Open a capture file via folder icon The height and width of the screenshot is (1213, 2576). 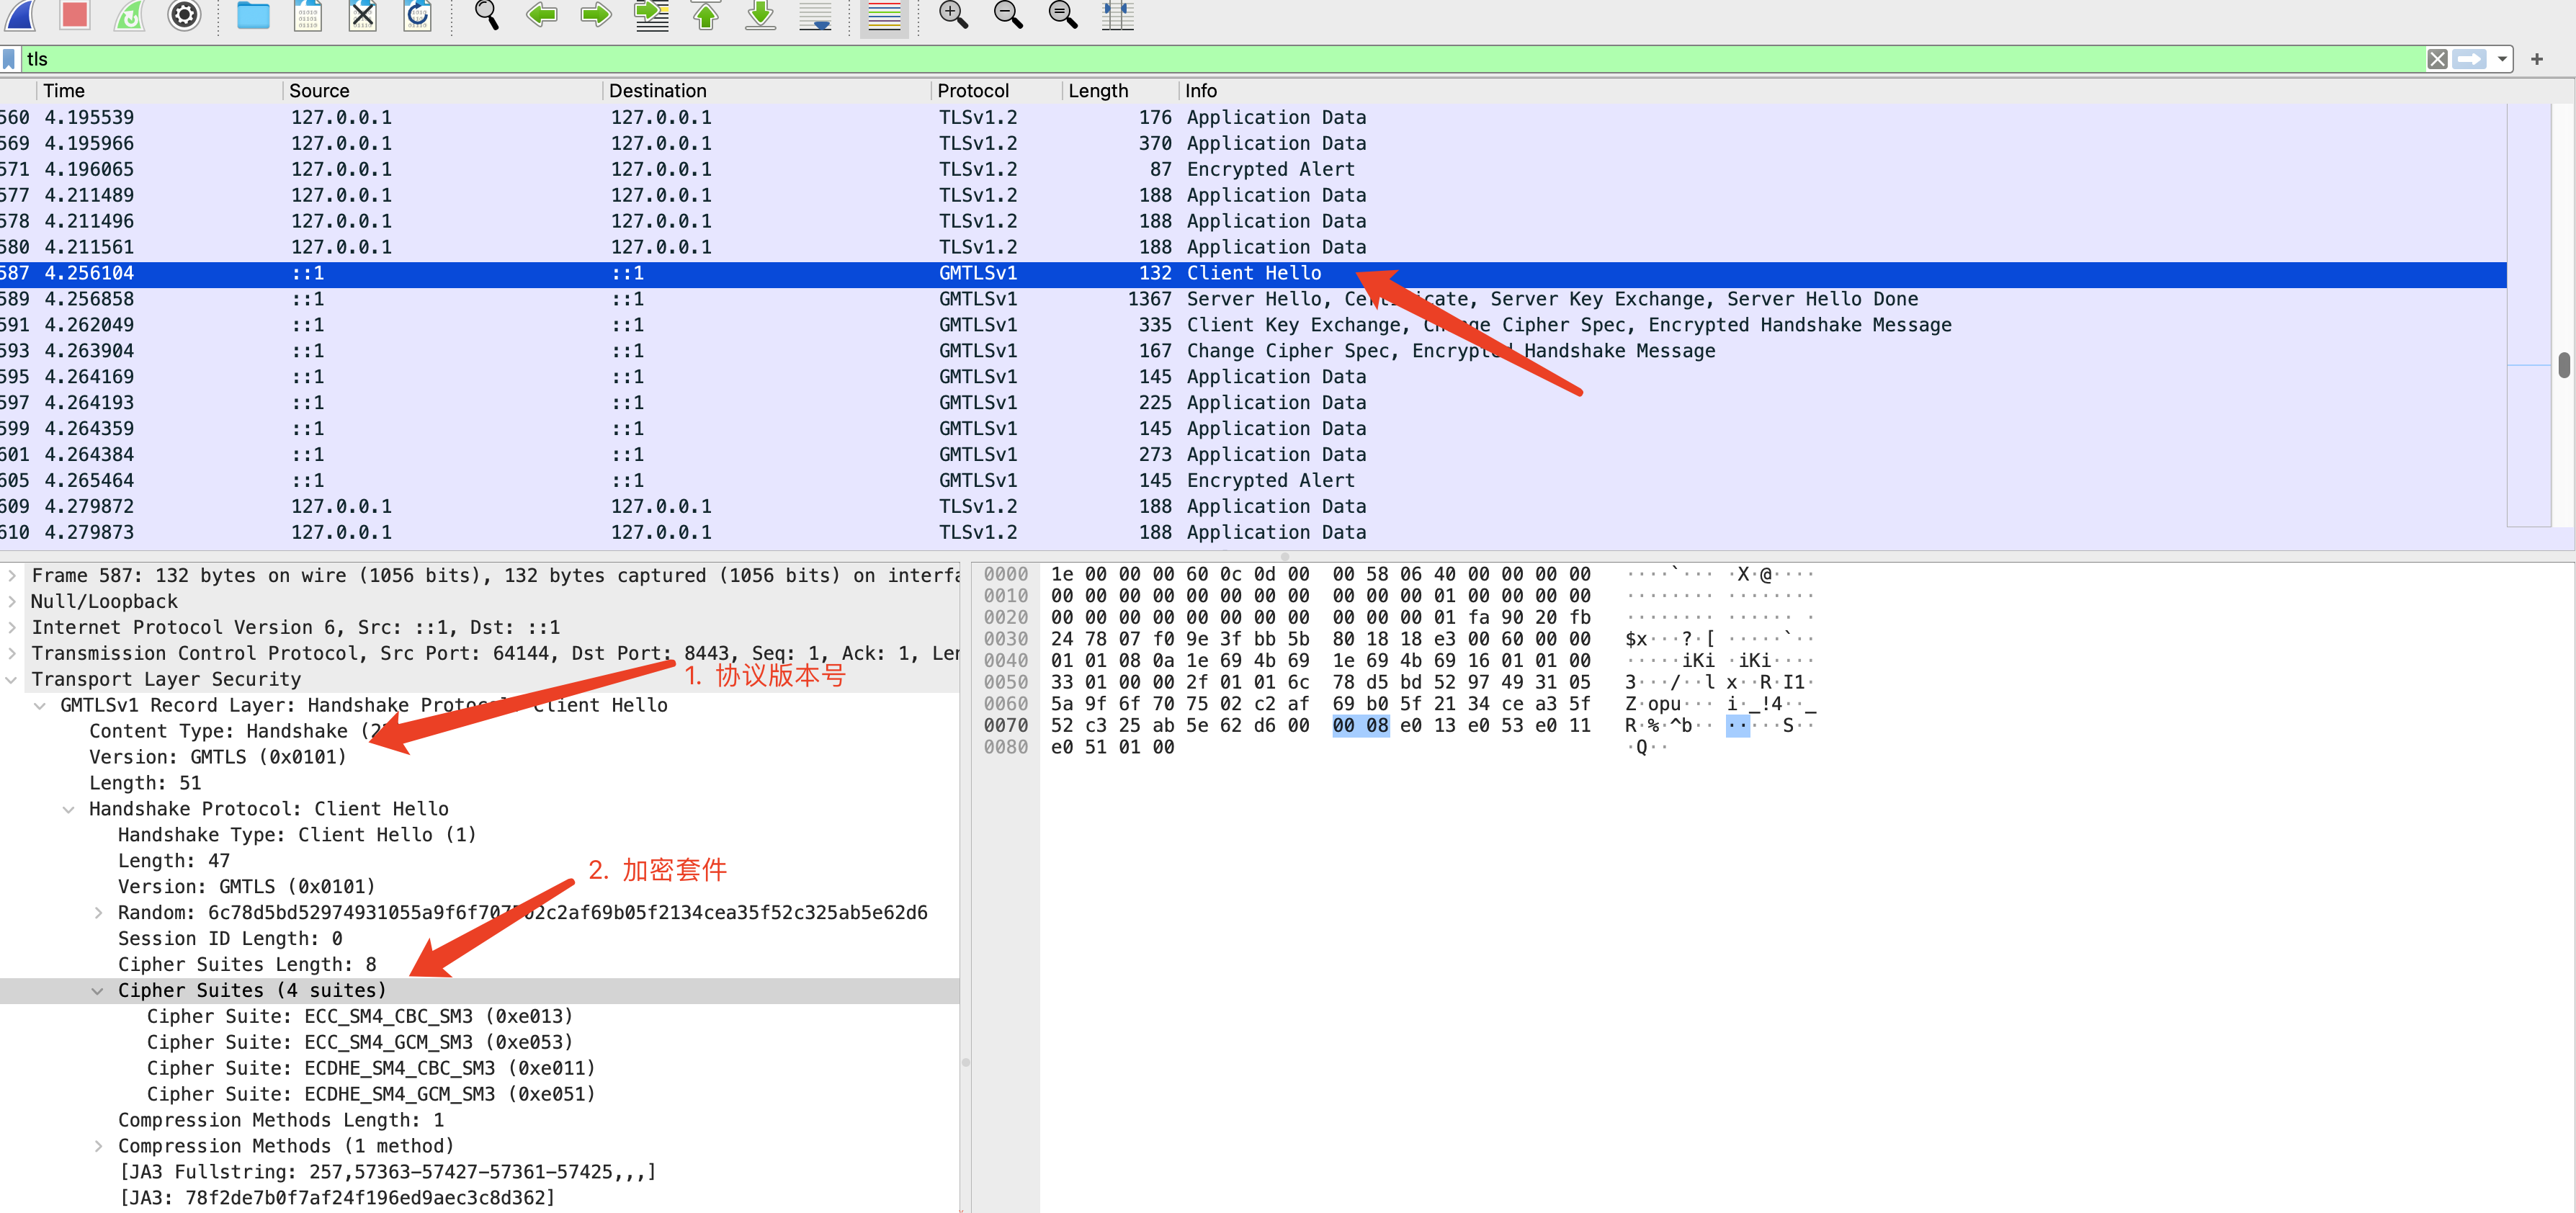tap(253, 14)
